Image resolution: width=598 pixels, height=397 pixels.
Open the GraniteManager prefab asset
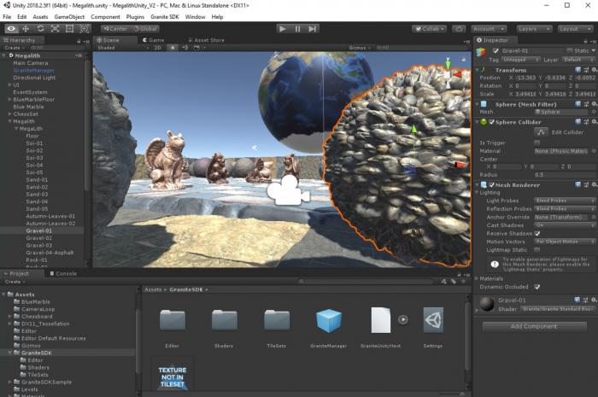pos(328,320)
